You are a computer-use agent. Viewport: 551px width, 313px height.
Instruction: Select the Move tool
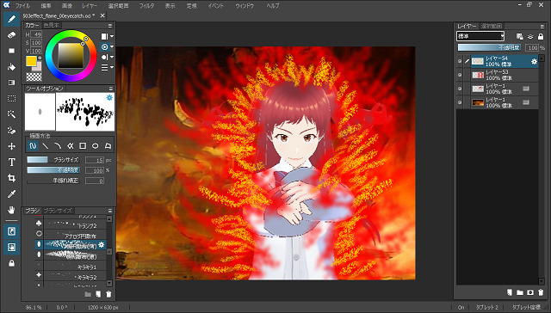point(11,146)
